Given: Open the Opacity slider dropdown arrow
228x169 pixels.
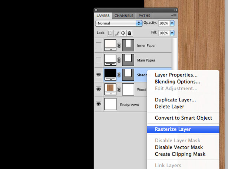Looking at the screenshot, I should [172, 23].
